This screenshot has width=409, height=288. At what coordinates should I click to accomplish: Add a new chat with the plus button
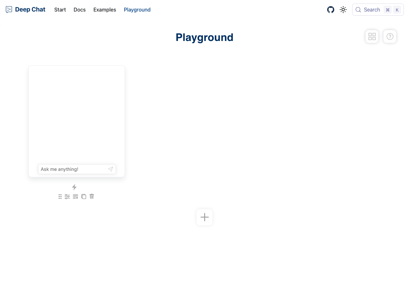[204, 217]
